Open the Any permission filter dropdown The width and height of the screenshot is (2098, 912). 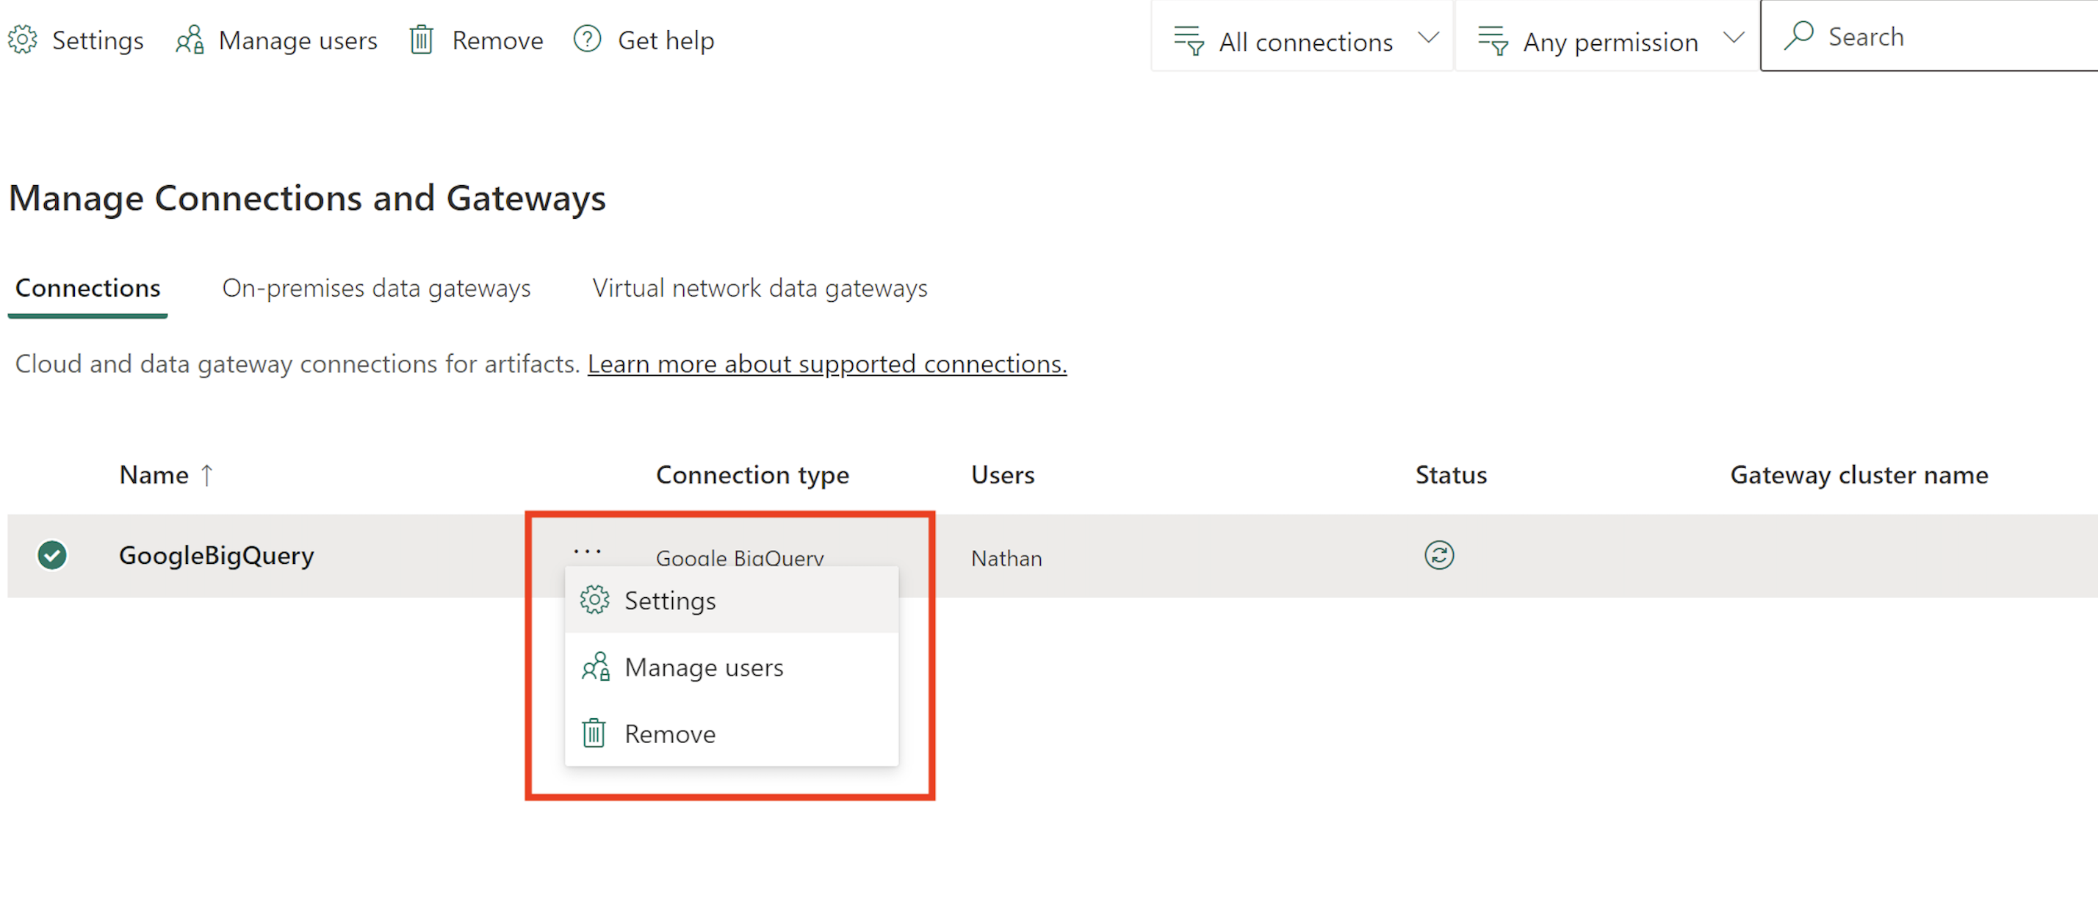(x=1734, y=37)
